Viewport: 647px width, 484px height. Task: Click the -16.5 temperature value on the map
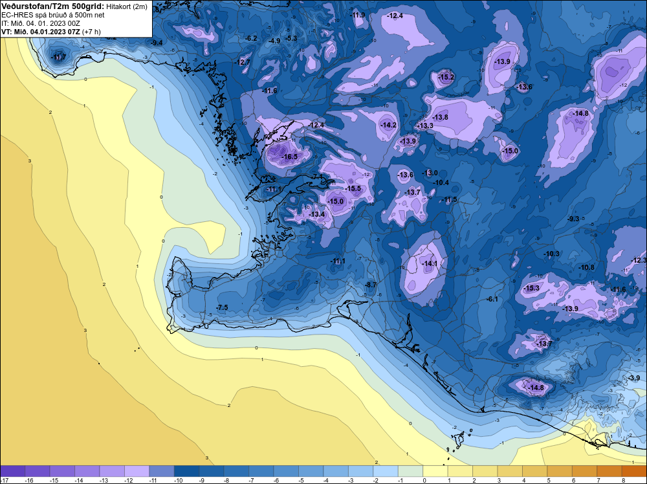tap(290, 157)
